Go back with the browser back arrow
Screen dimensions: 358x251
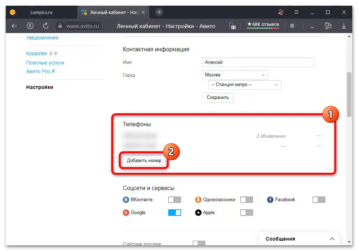pyautogui.click(x=14, y=26)
